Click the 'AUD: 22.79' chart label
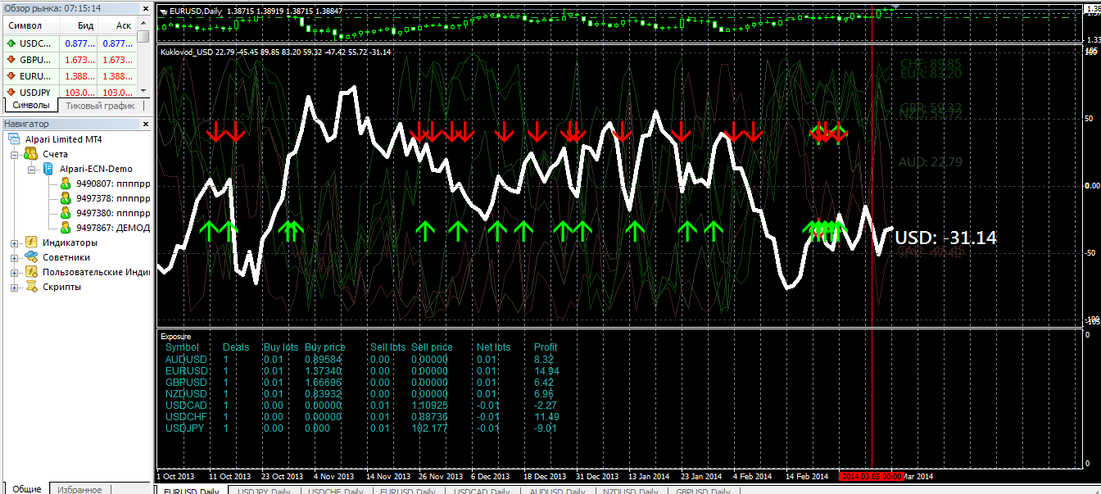This screenshot has width=1101, height=494. point(931,162)
